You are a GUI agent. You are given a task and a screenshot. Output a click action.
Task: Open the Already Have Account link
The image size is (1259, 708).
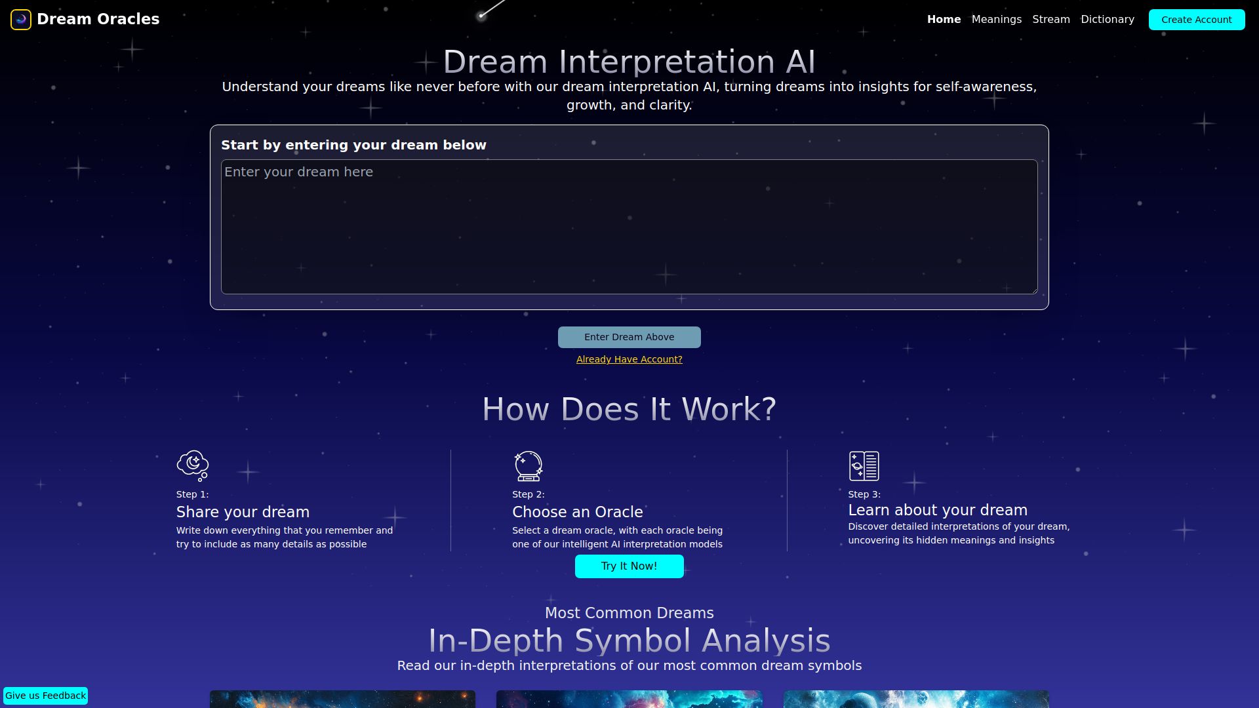[x=629, y=359]
